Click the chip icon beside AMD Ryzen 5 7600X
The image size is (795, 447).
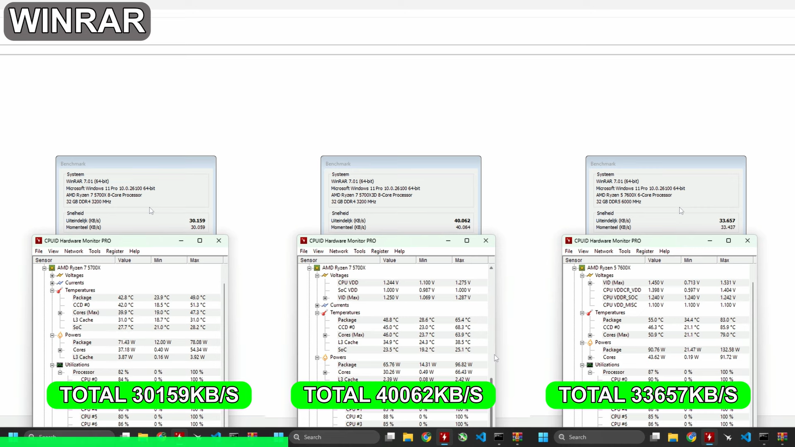click(x=582, y=268)
